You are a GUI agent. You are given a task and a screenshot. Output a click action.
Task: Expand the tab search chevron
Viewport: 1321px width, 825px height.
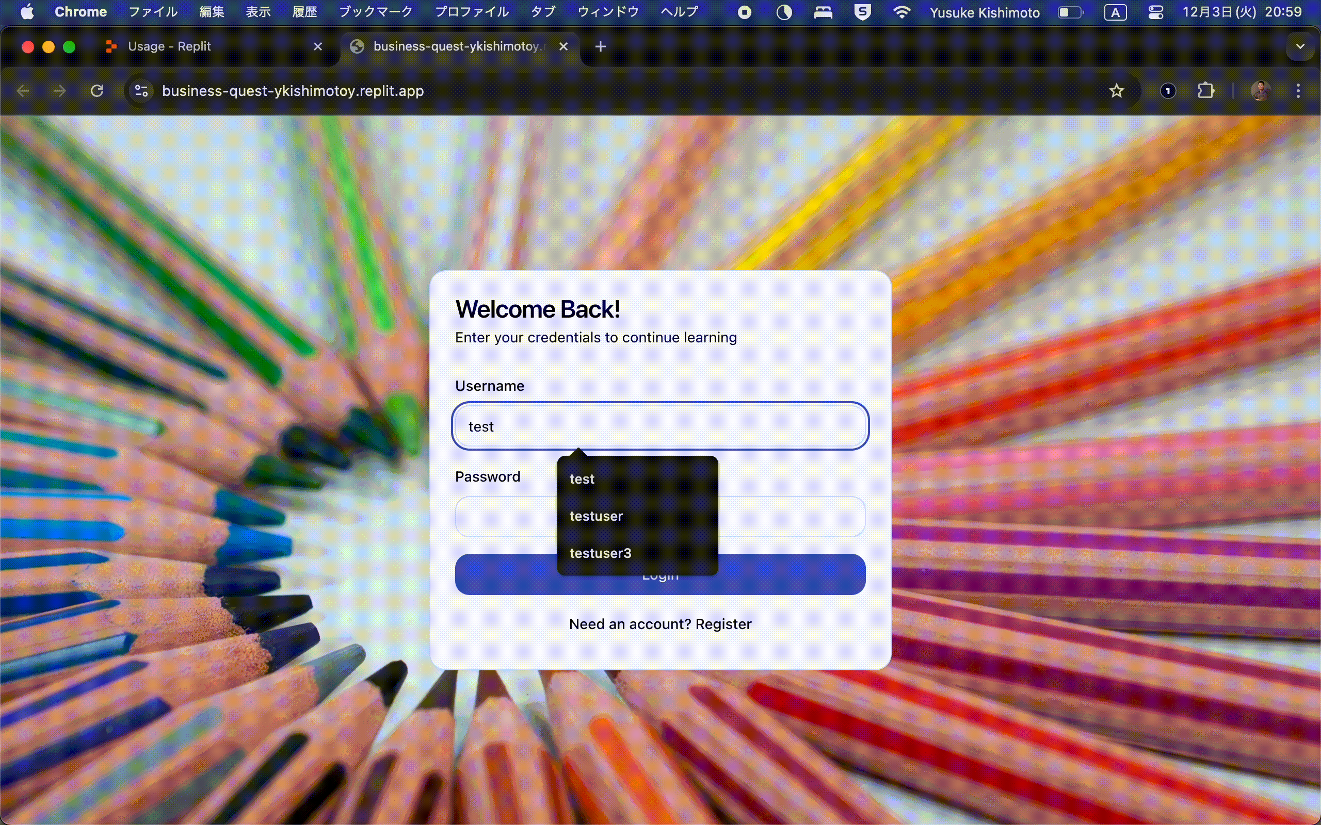1300,47
